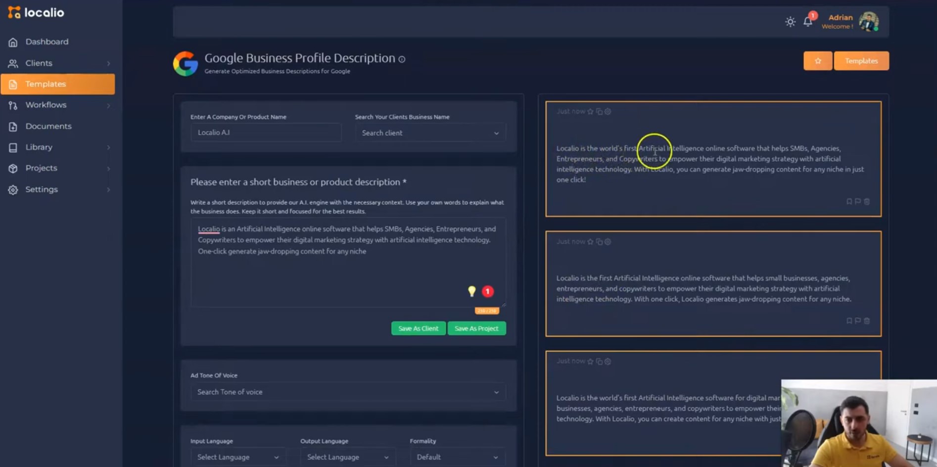The image size is (937, 467).
Task: Open Adrian's profile avatar
Action: click(869, 22)
